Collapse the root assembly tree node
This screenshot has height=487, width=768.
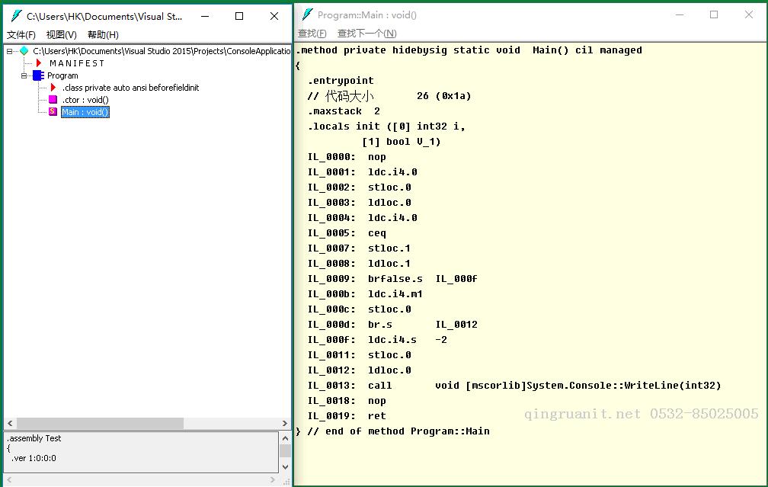(9, 51)
